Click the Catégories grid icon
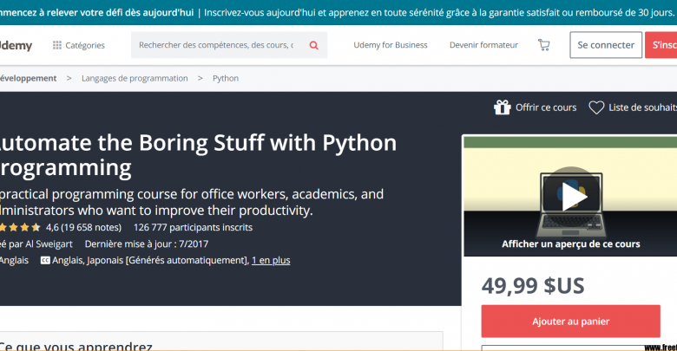The width and height of the screenshot is (677, 351). pyautogui.click(x=57, y=45)
